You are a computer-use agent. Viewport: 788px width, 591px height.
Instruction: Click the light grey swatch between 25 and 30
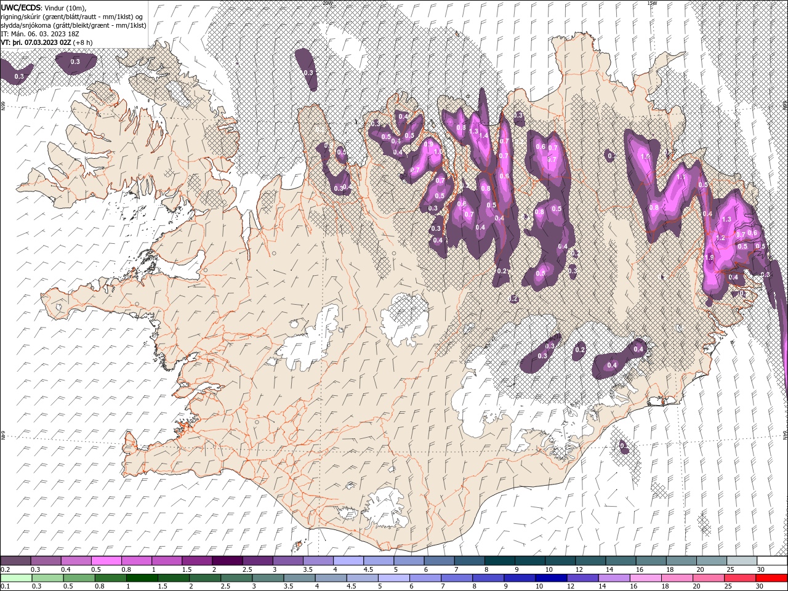click(742, 561)
